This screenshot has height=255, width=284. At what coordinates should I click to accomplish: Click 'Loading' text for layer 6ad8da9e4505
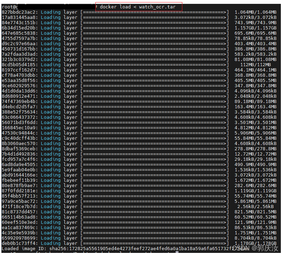point(51,164)
